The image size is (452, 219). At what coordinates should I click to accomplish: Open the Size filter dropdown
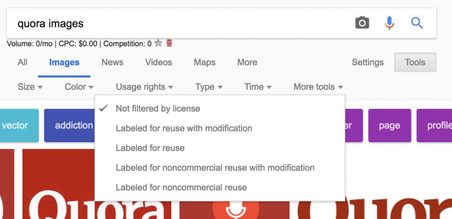pos(30,87)
